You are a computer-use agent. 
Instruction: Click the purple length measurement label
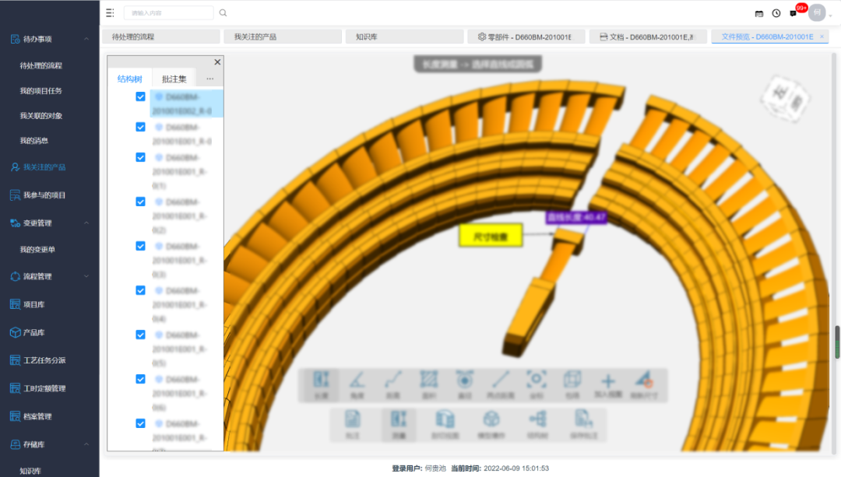(x=576, y=217)
